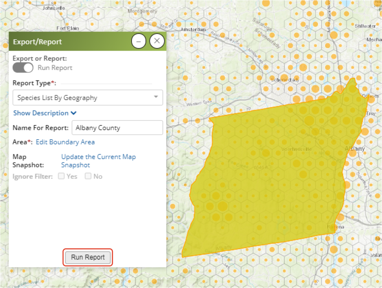The image size is (382, 288).
Task: Click the 'Run Report' text beside toggle
Action: click(x=55, y=68)
